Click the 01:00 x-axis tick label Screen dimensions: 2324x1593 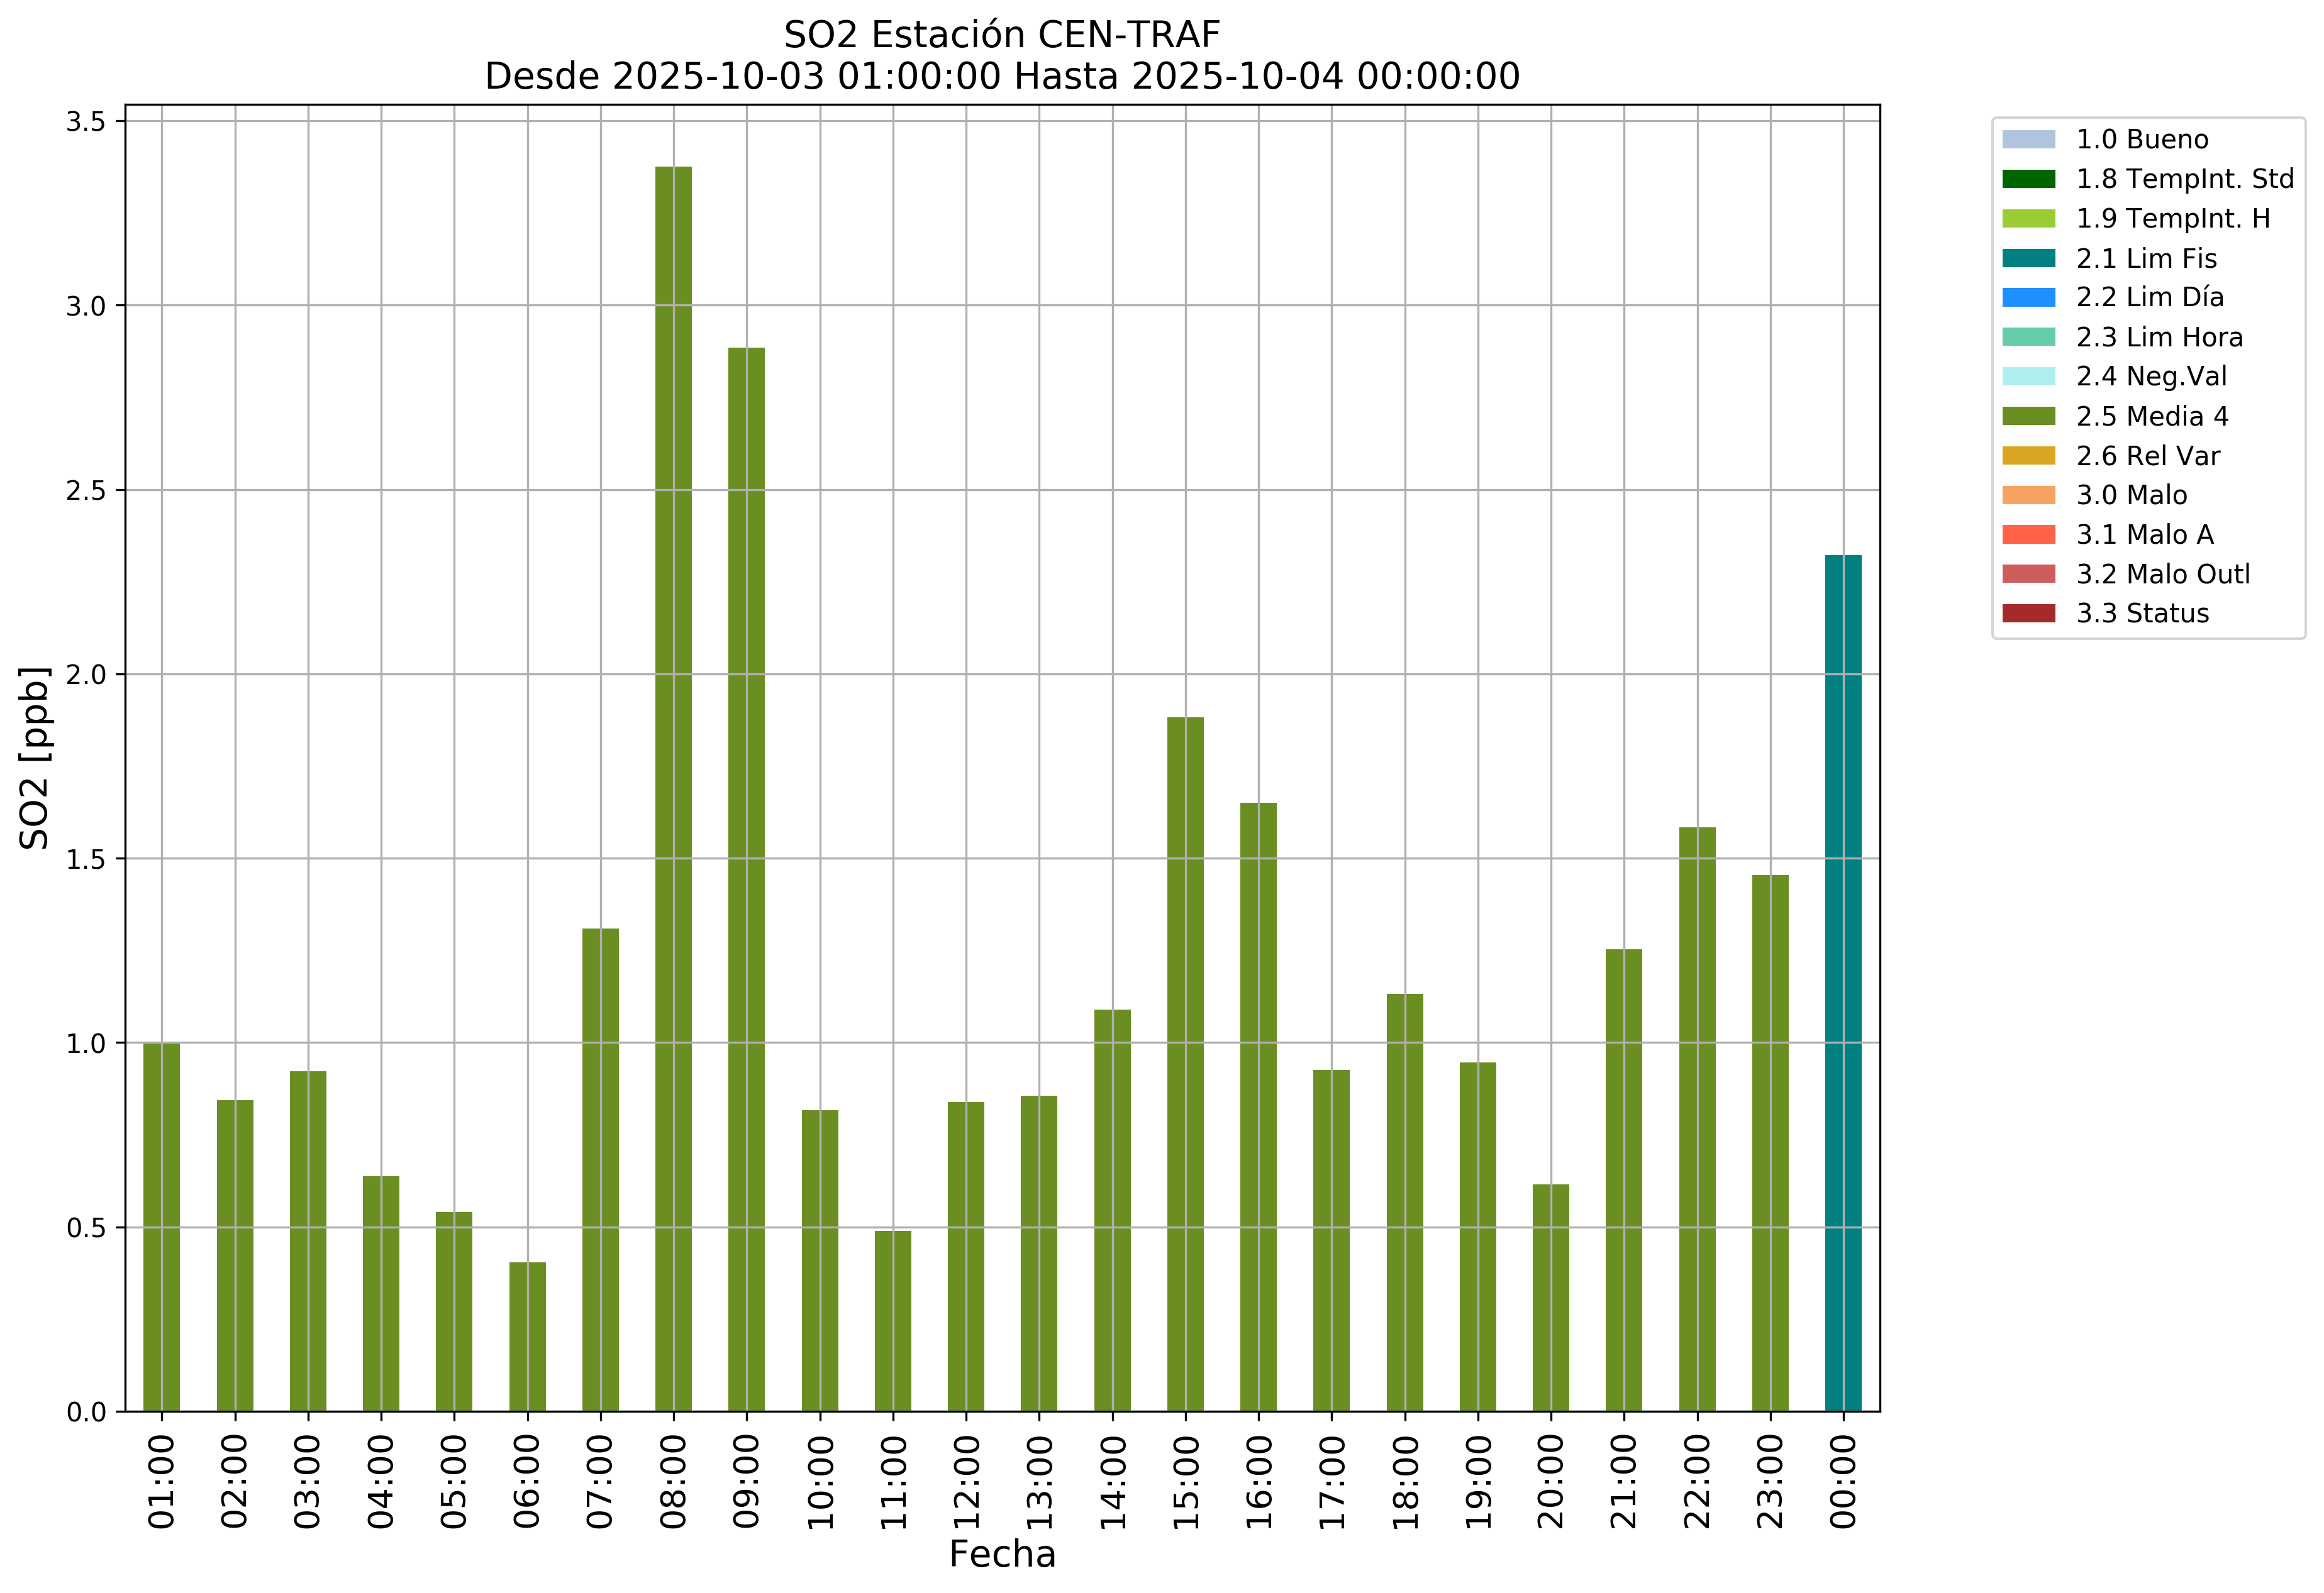162,1481
